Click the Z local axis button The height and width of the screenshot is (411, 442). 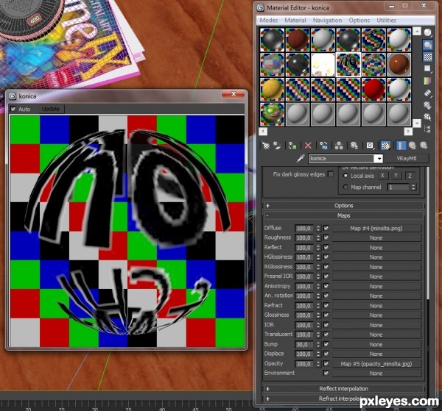coord(410,176)
